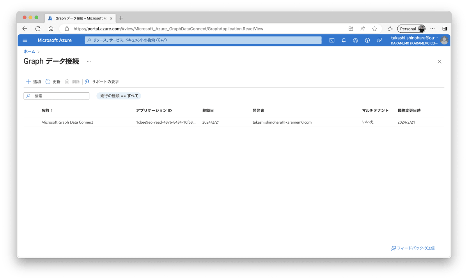Open Microsoft Graph Data Connect entry
Viewport: 468px width, 280px height.
click(67, 122)
